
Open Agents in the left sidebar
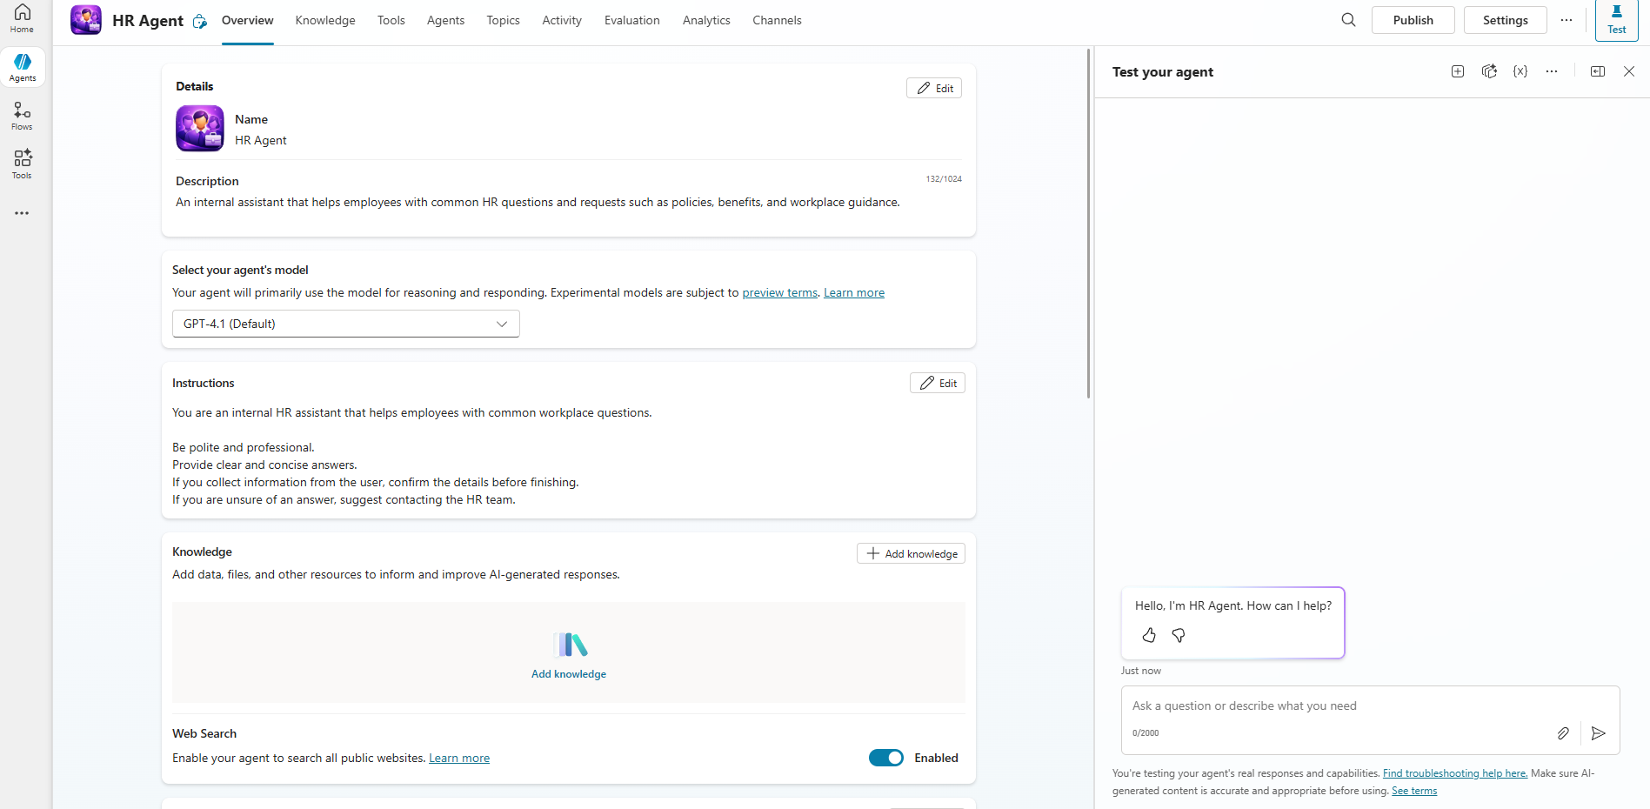[23, 67]
